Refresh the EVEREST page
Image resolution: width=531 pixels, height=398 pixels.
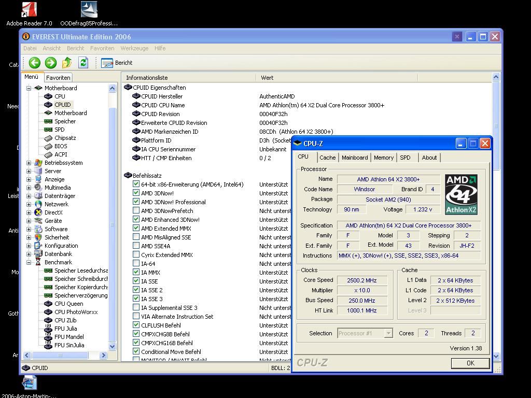tap(83, 63)
